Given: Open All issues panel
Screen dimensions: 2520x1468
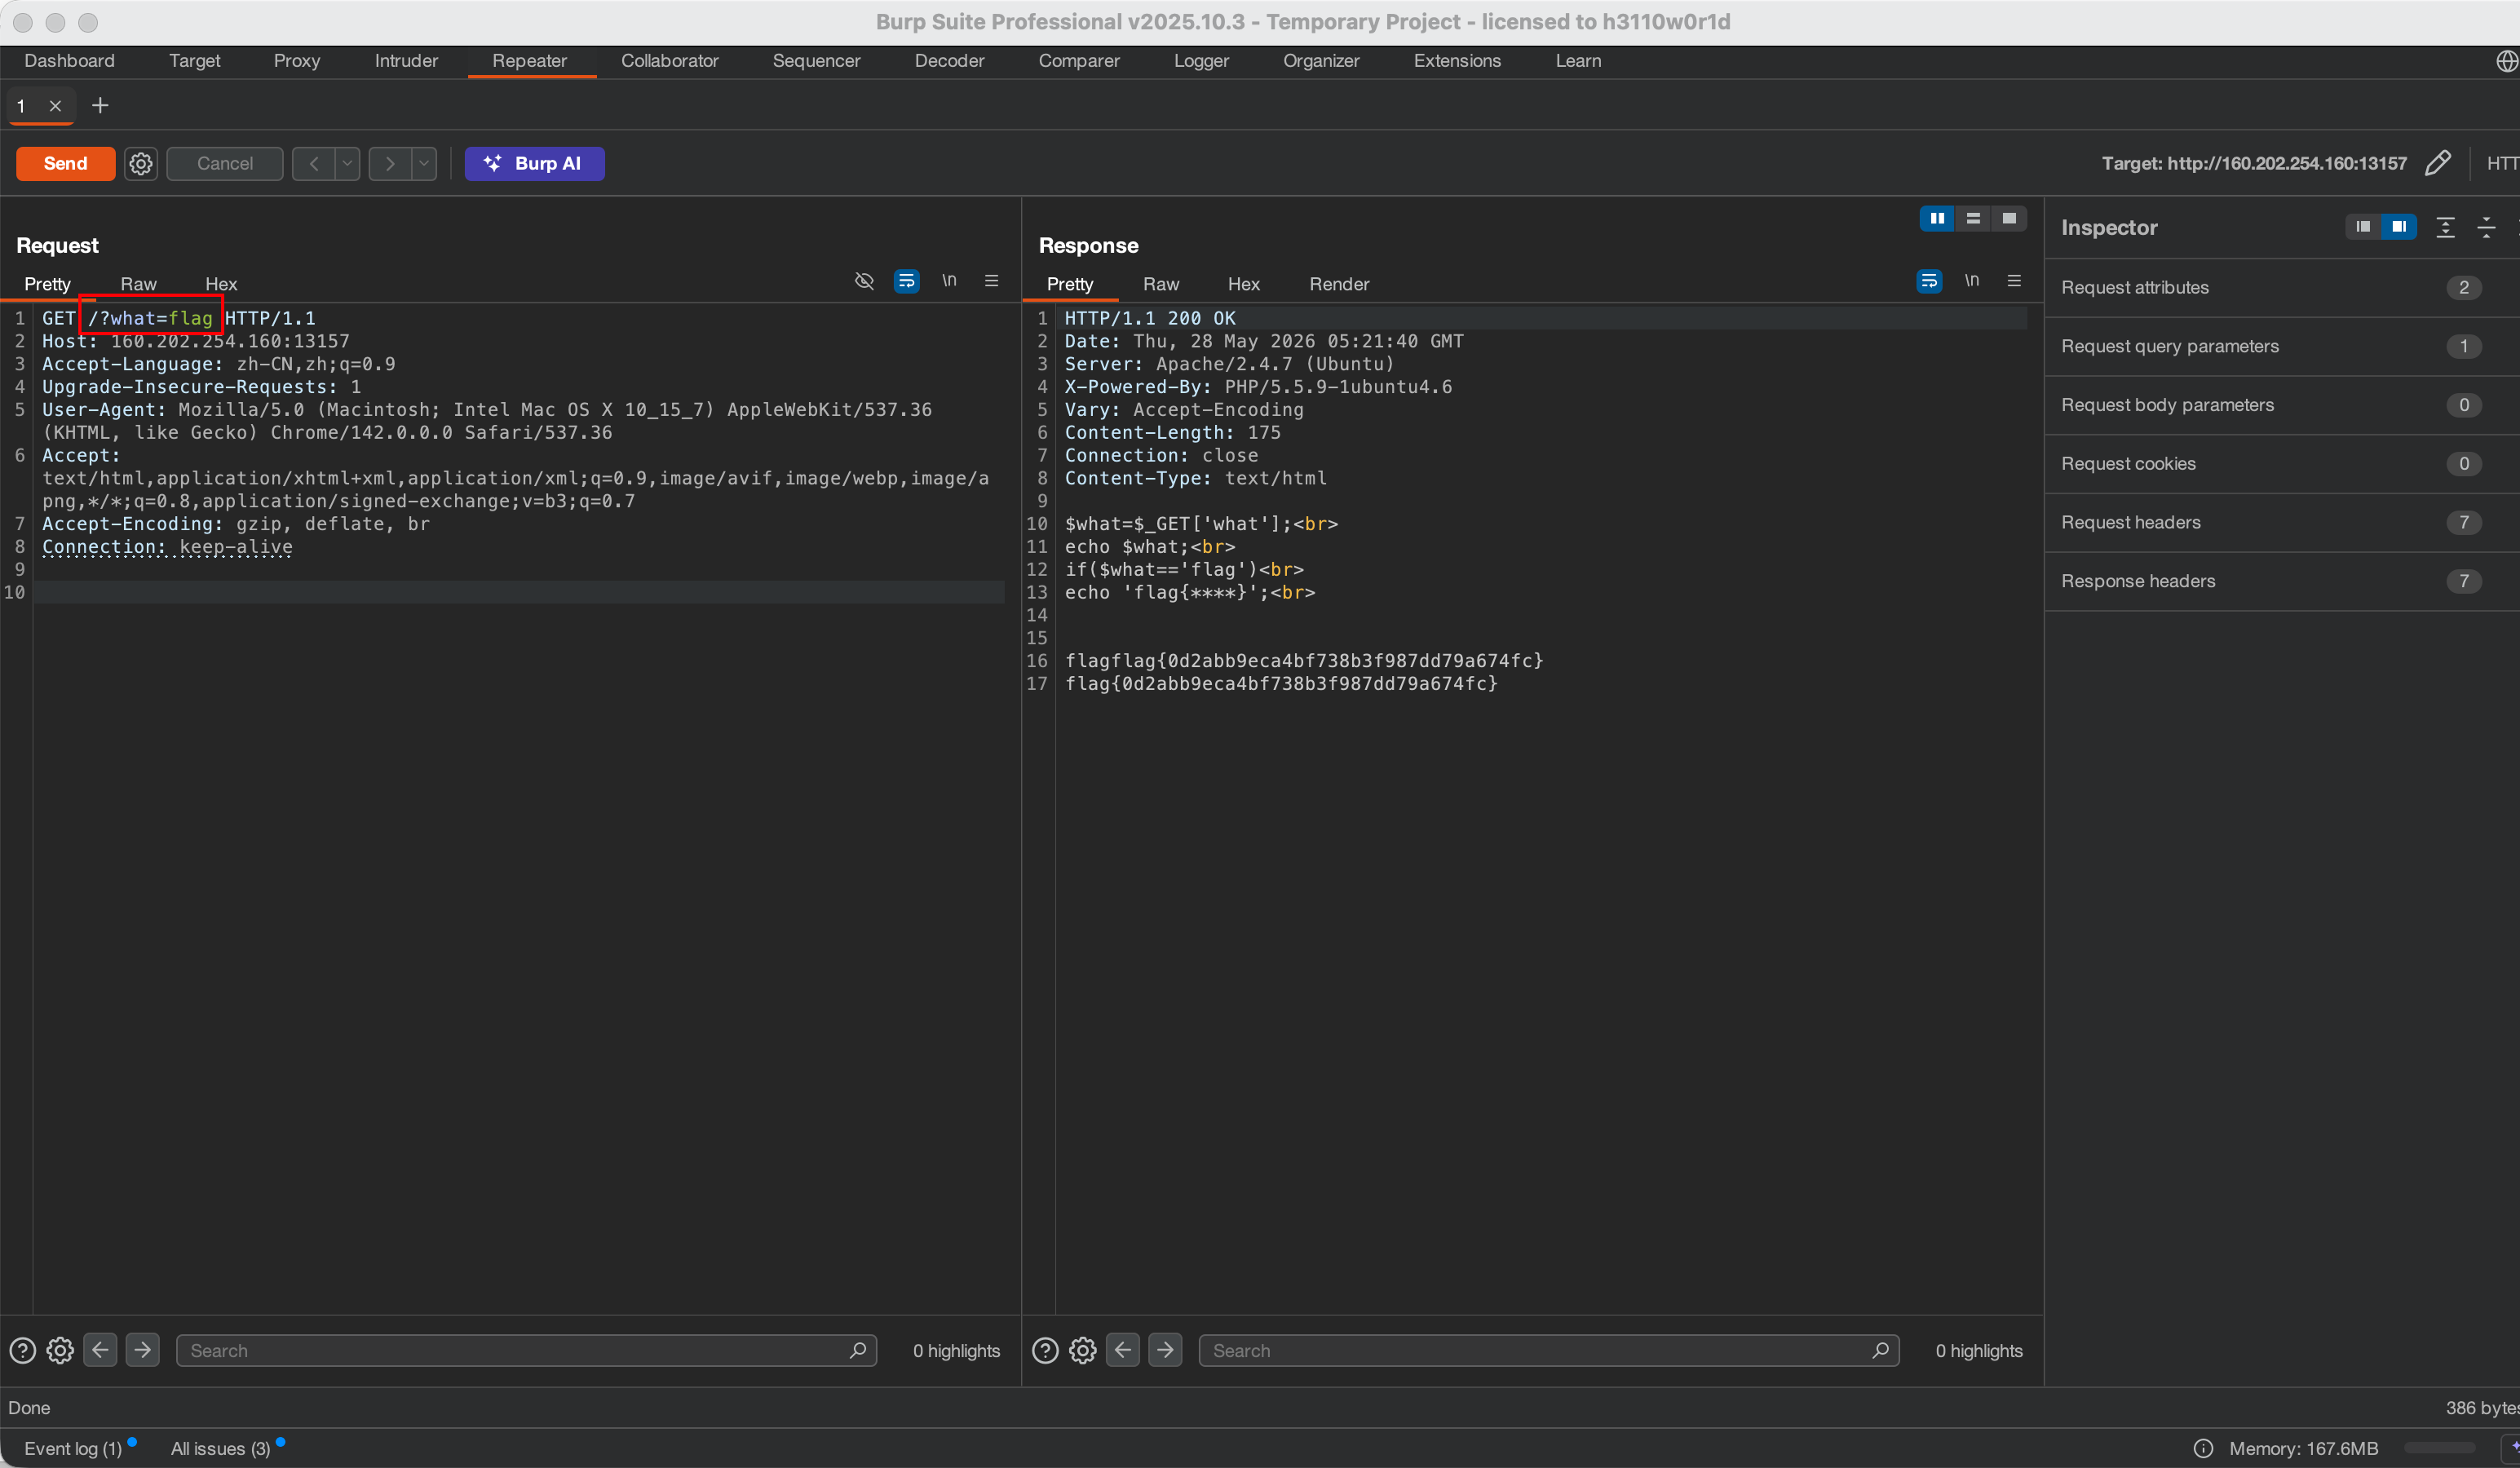Looking at the screenshot, I should click(x=221, y=1449).
